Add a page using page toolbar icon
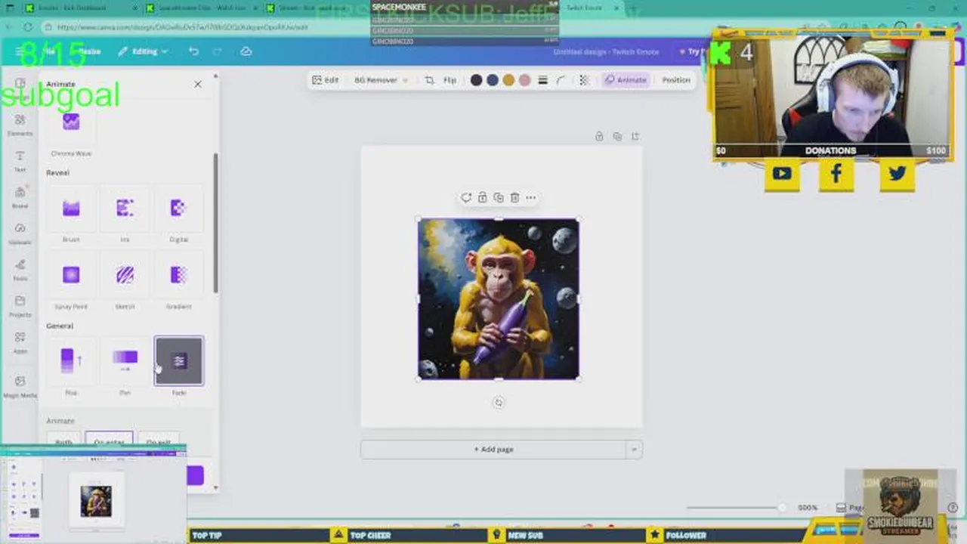Screen dimensions: 967x544 click(635, 137)
